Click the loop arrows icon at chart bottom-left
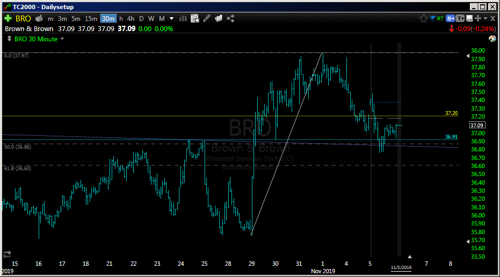500x277 pixels. pyautogui.click(x=7, y=254)
